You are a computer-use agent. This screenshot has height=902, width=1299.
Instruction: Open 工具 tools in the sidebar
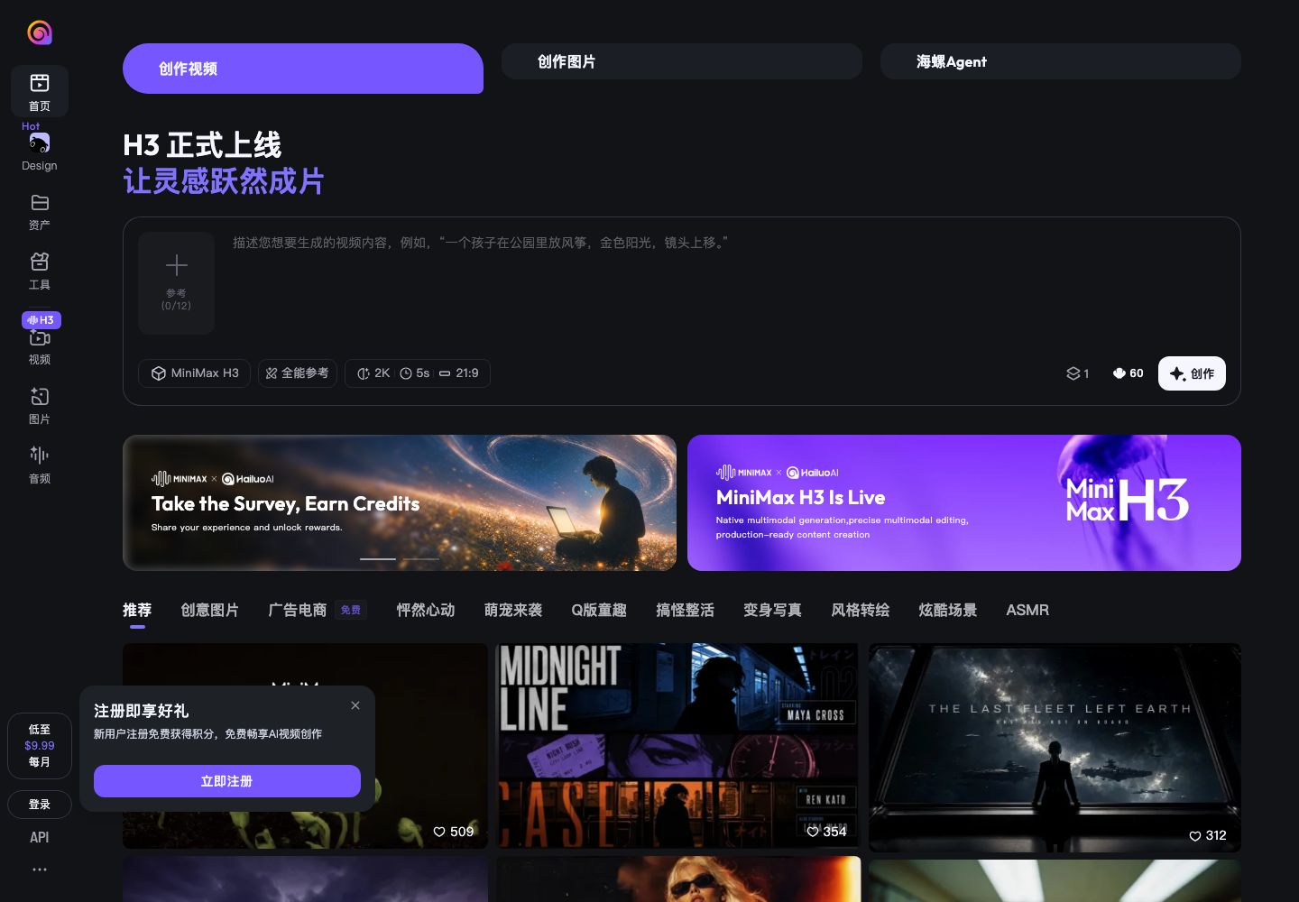(x=40, y=271)
